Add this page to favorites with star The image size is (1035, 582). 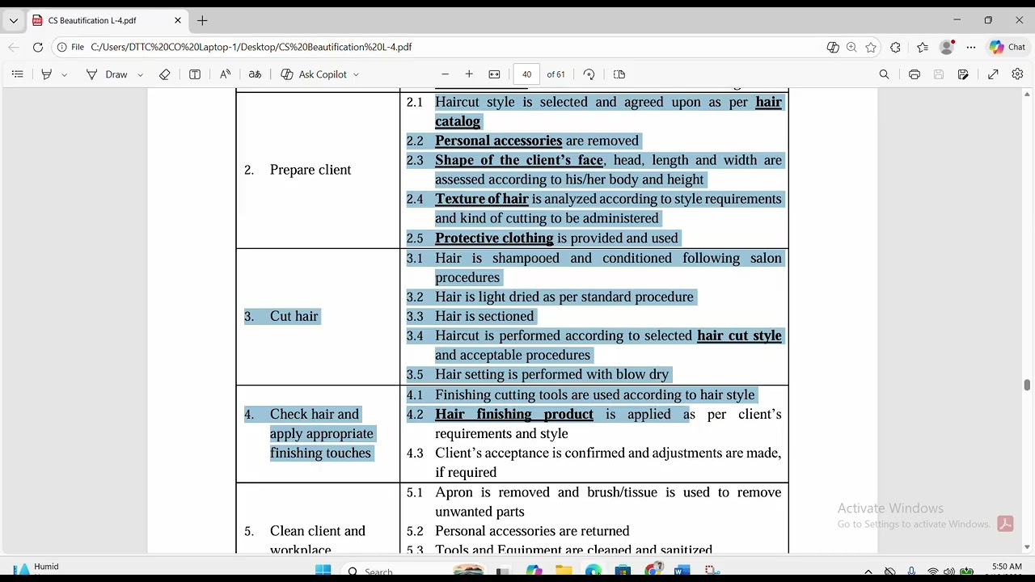coord(871,47)
